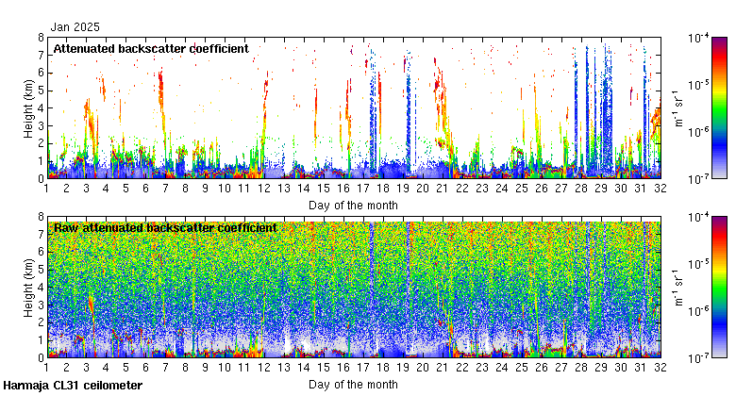The image size is (736, 396).
Task: Click day tick "12" on the top panel axis
Action: 264,189
